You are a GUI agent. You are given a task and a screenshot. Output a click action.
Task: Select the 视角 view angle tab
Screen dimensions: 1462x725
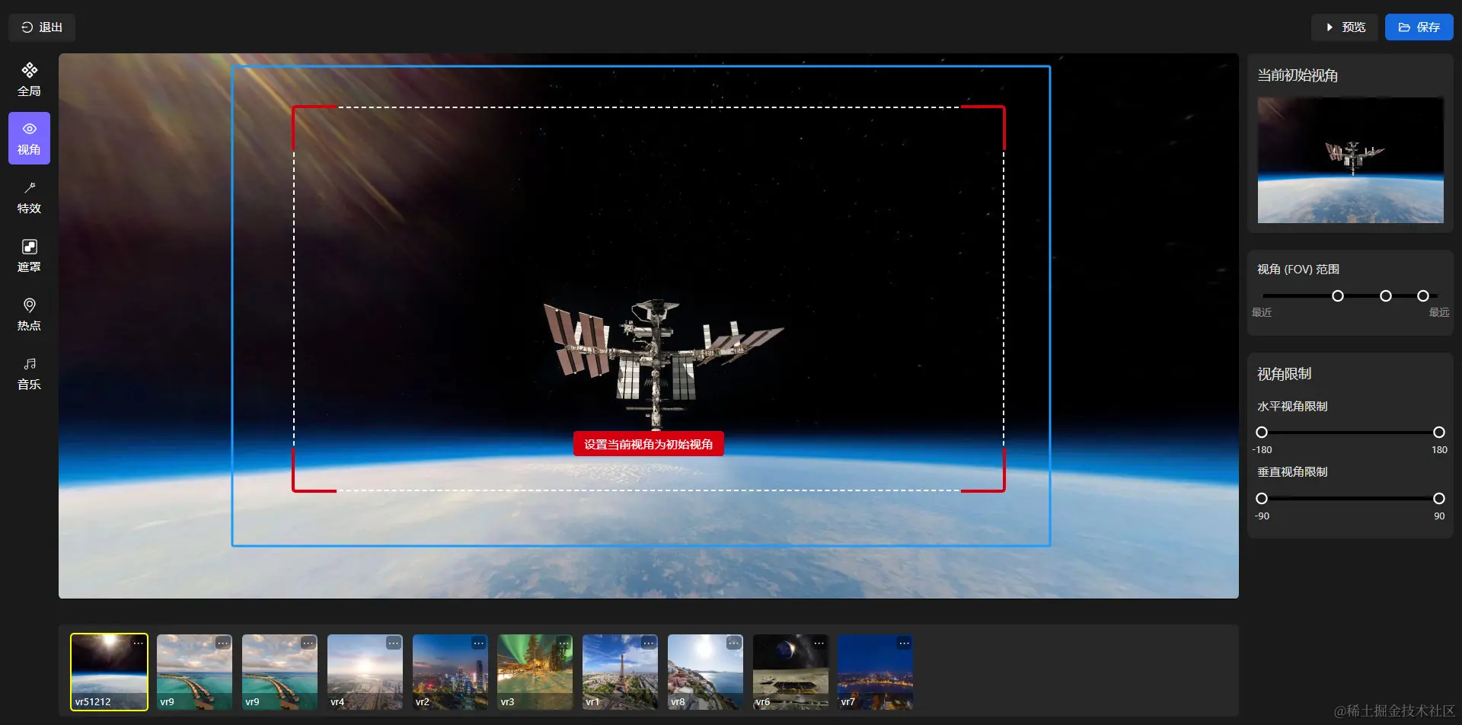coord(29,138)
